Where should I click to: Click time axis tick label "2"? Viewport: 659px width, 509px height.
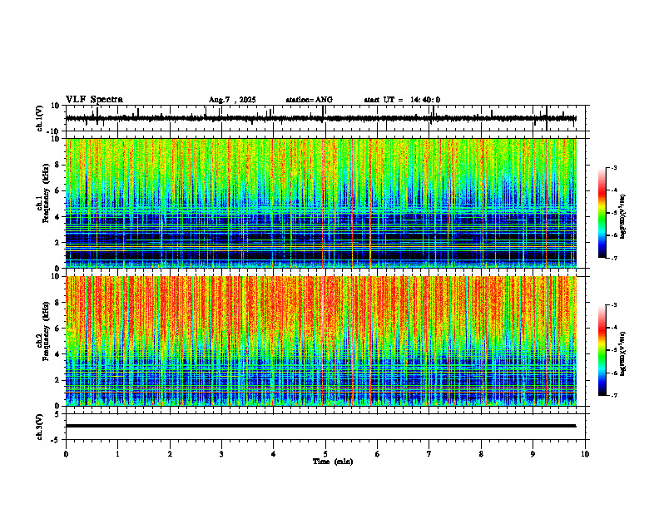tap(170, 454)
